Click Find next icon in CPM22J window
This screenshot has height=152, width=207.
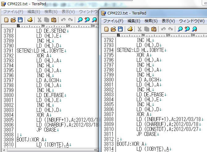coord(194,29)
